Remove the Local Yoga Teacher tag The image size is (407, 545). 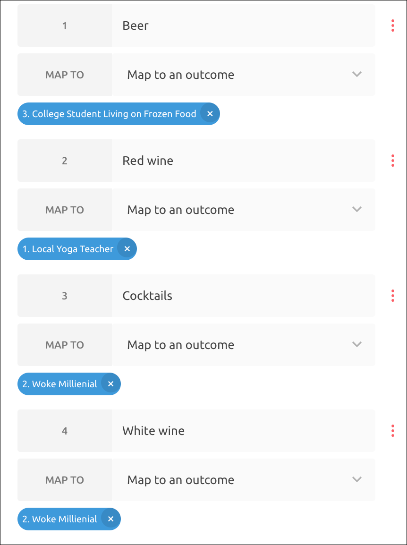[127, 248]
